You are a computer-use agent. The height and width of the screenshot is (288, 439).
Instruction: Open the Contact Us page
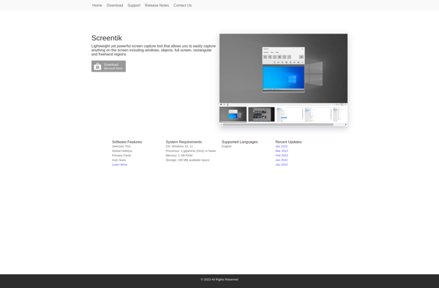(x=182, y=5)
